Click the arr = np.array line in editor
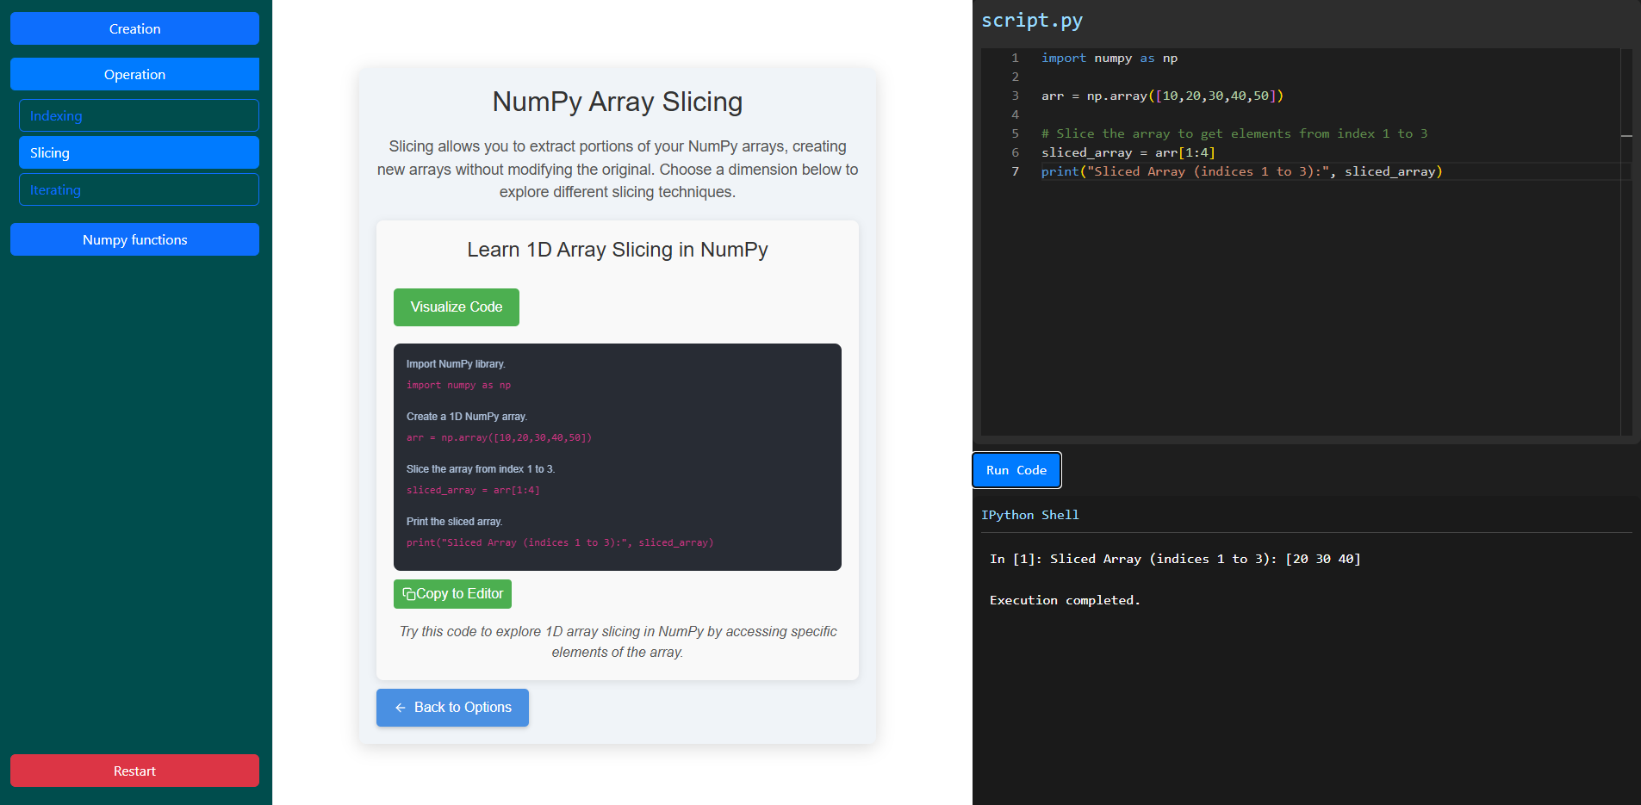This screenshot has width=1641, height=805. 1162,96
